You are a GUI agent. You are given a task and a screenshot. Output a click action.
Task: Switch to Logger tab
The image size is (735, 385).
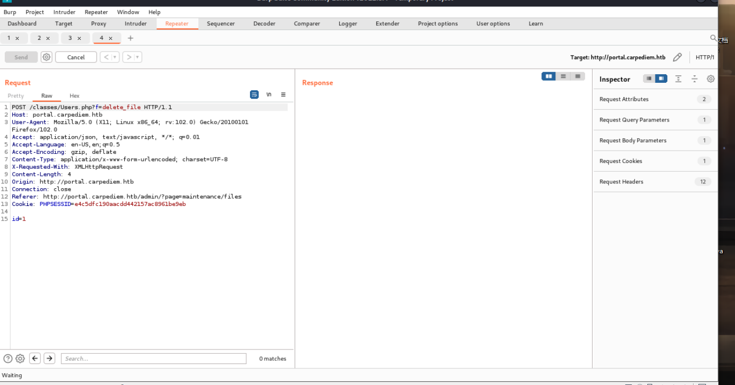coord(348,24)
